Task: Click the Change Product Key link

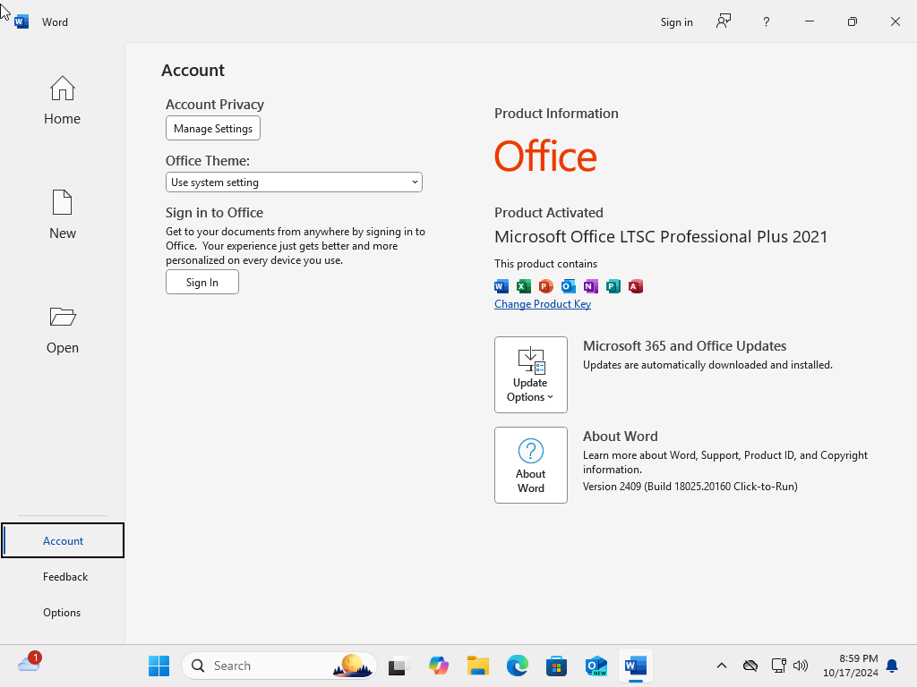Action: point(543,304)
